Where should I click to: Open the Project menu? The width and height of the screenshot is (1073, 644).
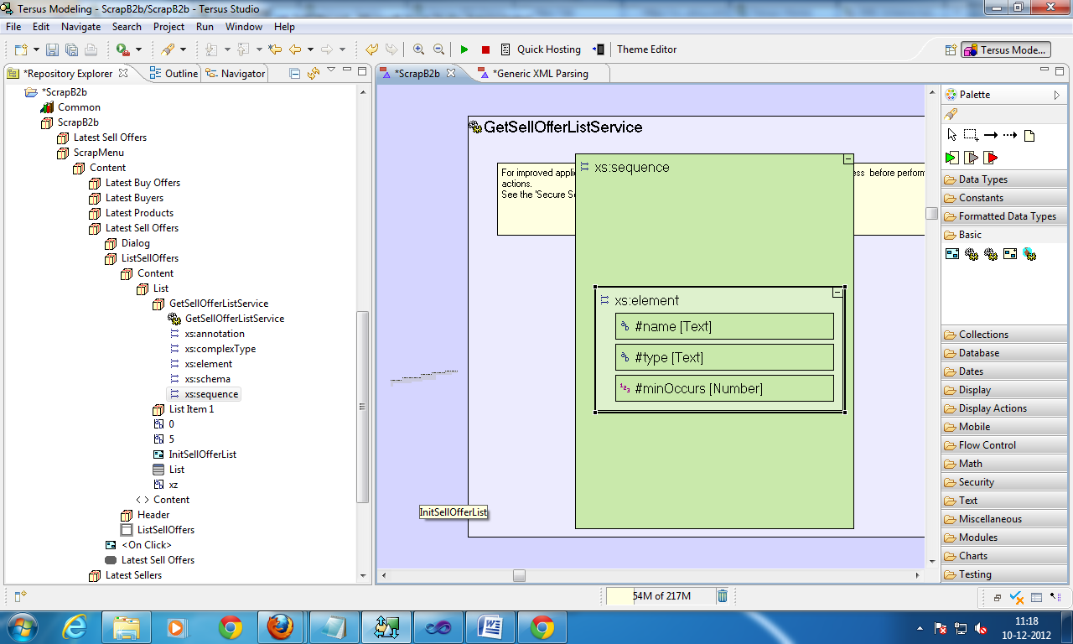click(168, 27)
